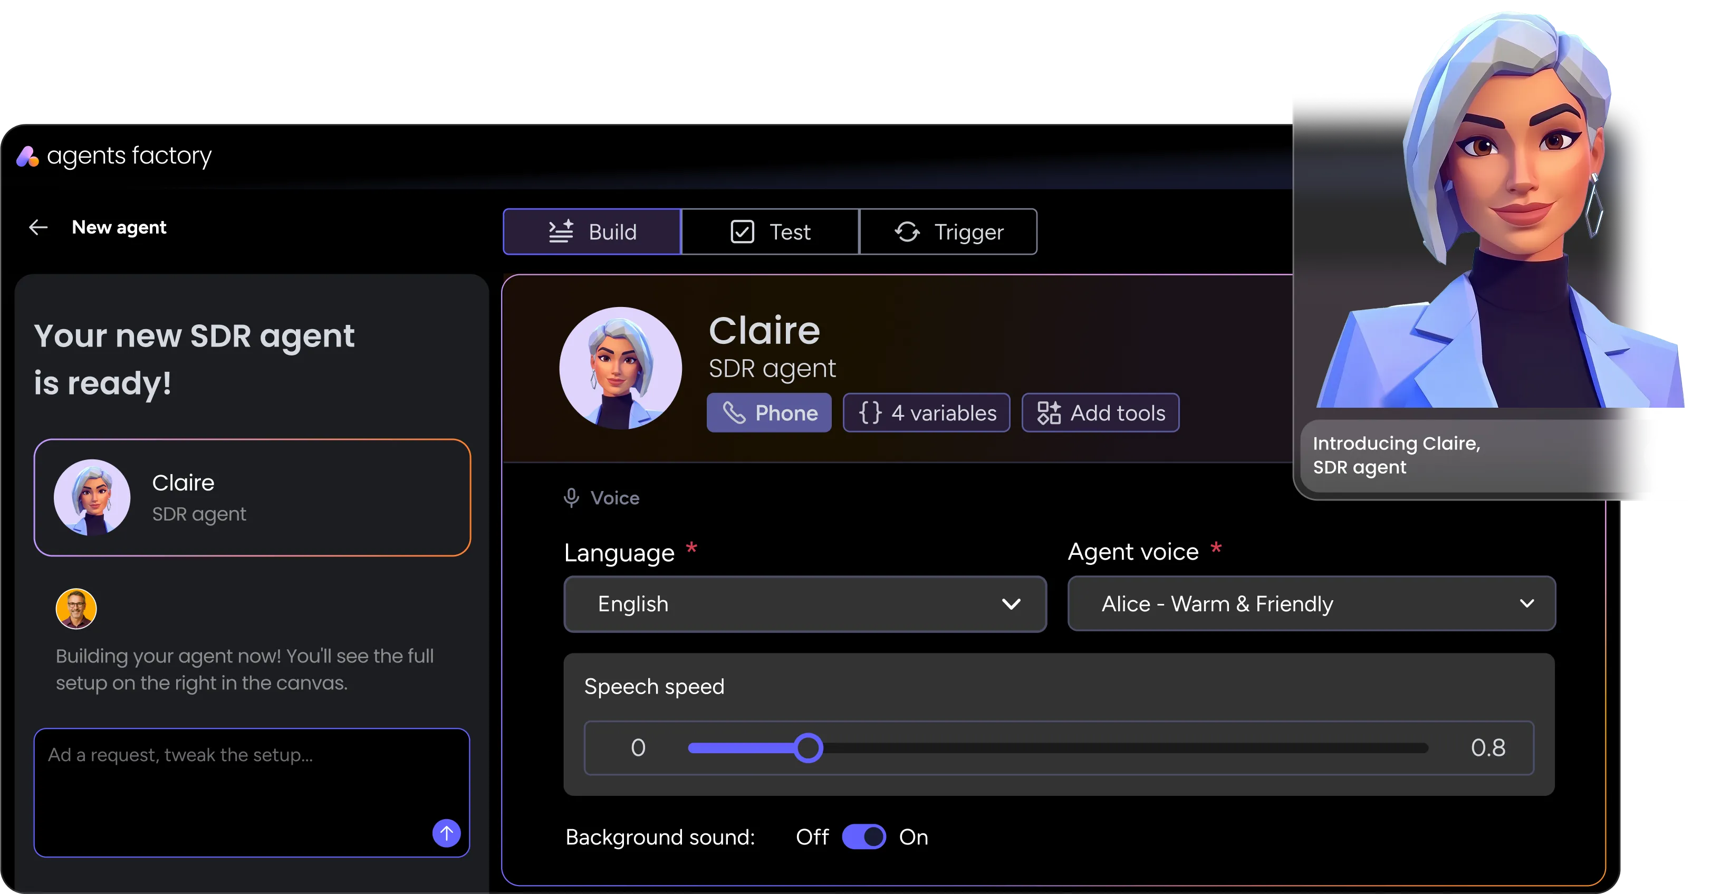1711x894 pixels.
Task: Click the back arrow beside New agent
Action: [x=39, y=228]
